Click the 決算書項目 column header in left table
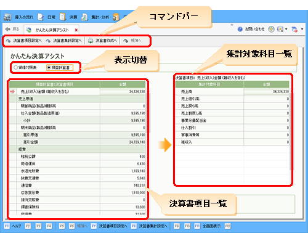The image size is (308, 233). [55, 84]
